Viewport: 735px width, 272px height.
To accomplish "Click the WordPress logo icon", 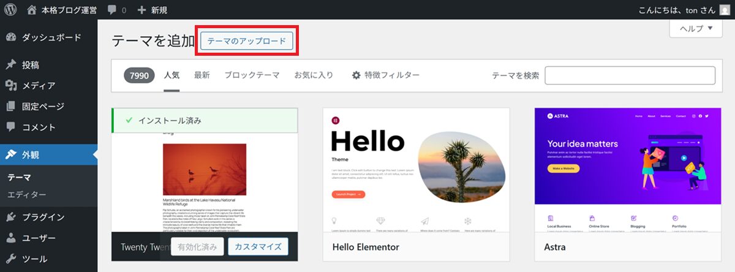I will 10,10.
